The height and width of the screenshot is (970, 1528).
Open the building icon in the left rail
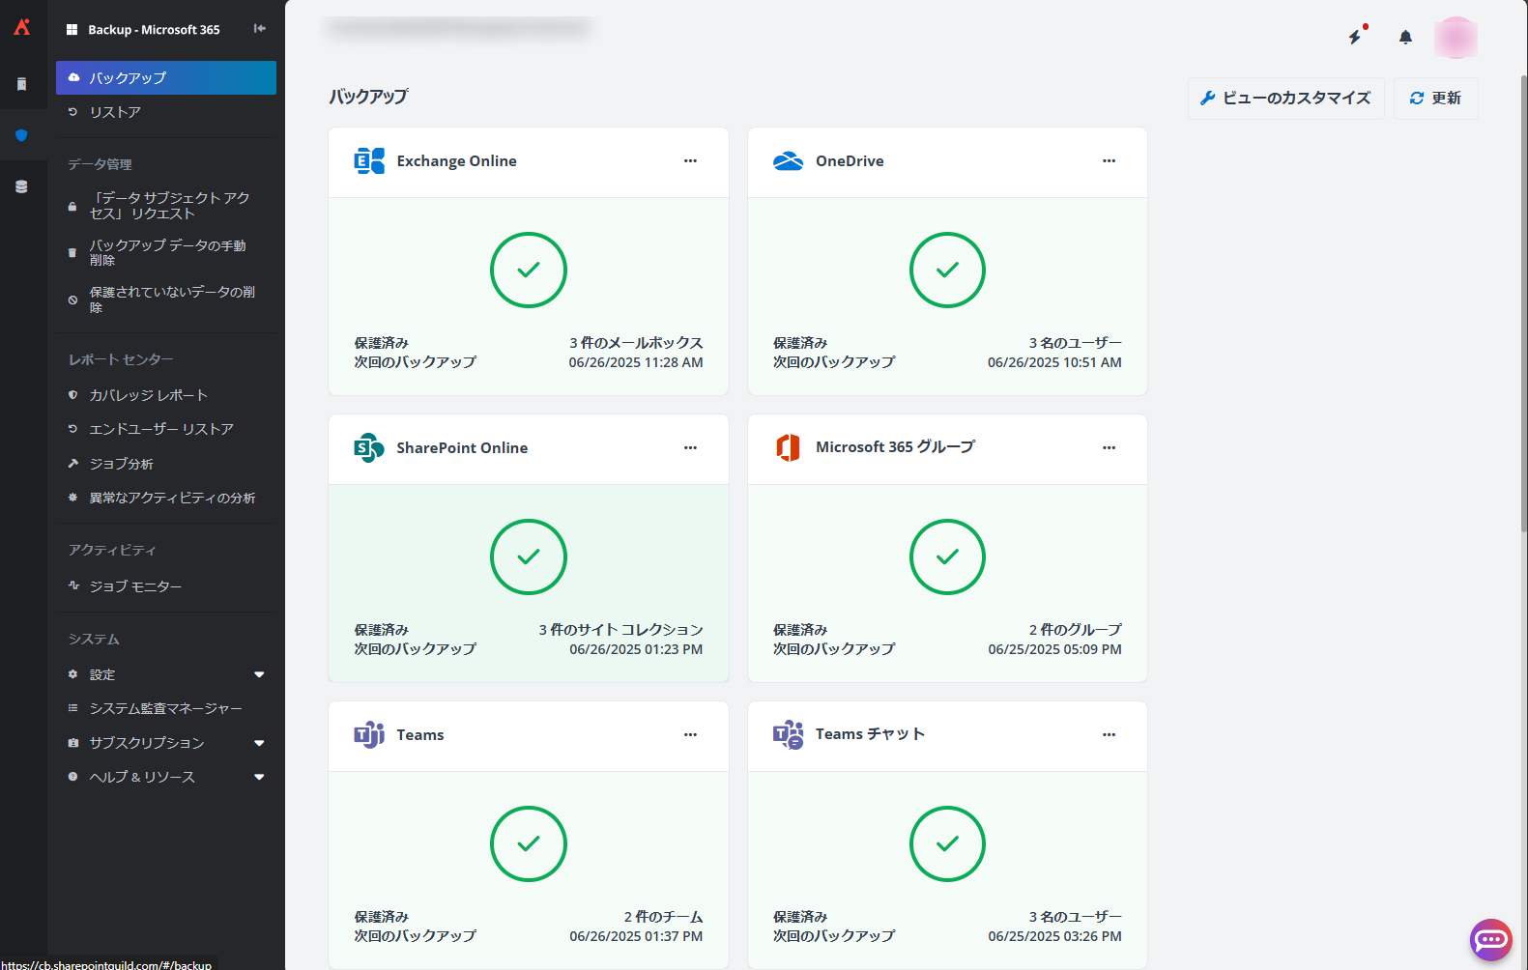(x=22, y=84)
